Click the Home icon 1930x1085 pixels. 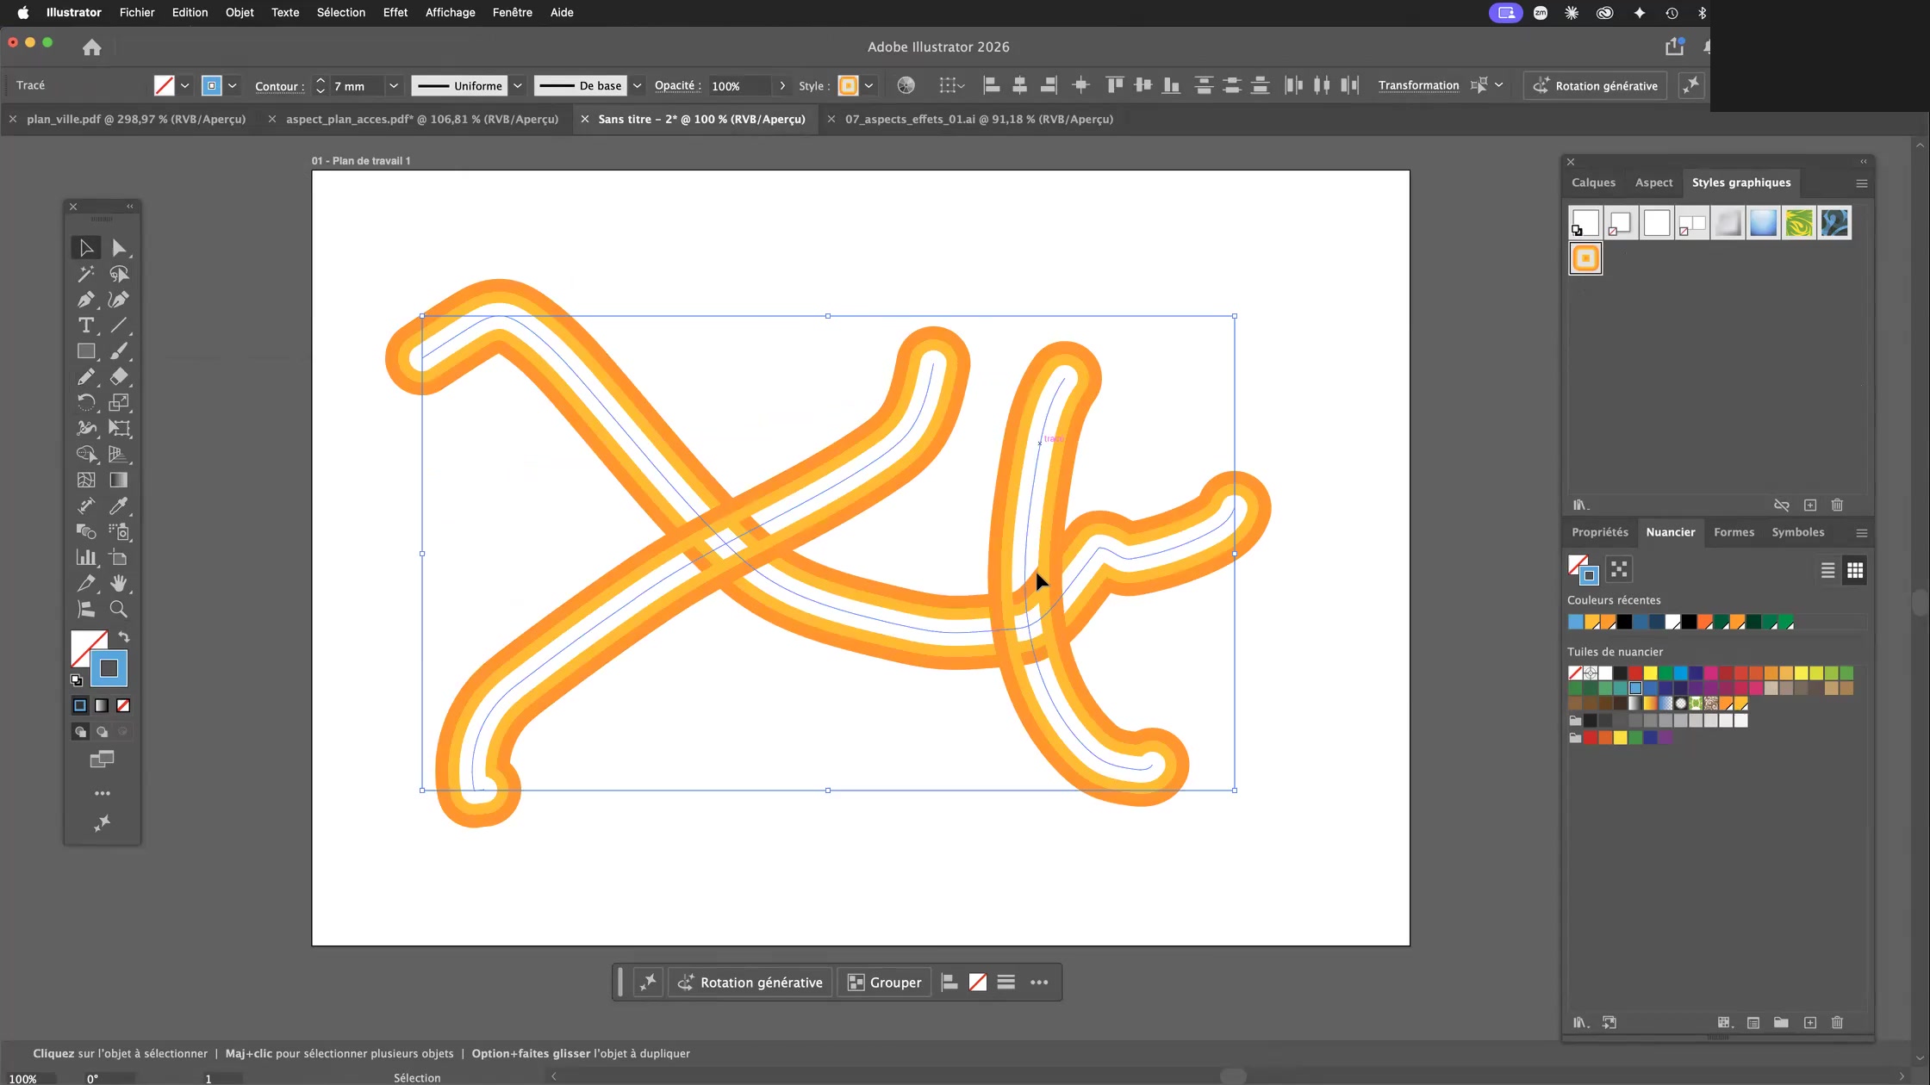[x=92, y=47]
